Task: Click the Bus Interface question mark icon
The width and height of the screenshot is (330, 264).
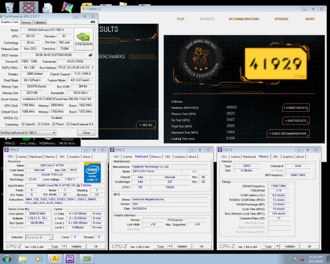Action: click(x=91, y=67)
